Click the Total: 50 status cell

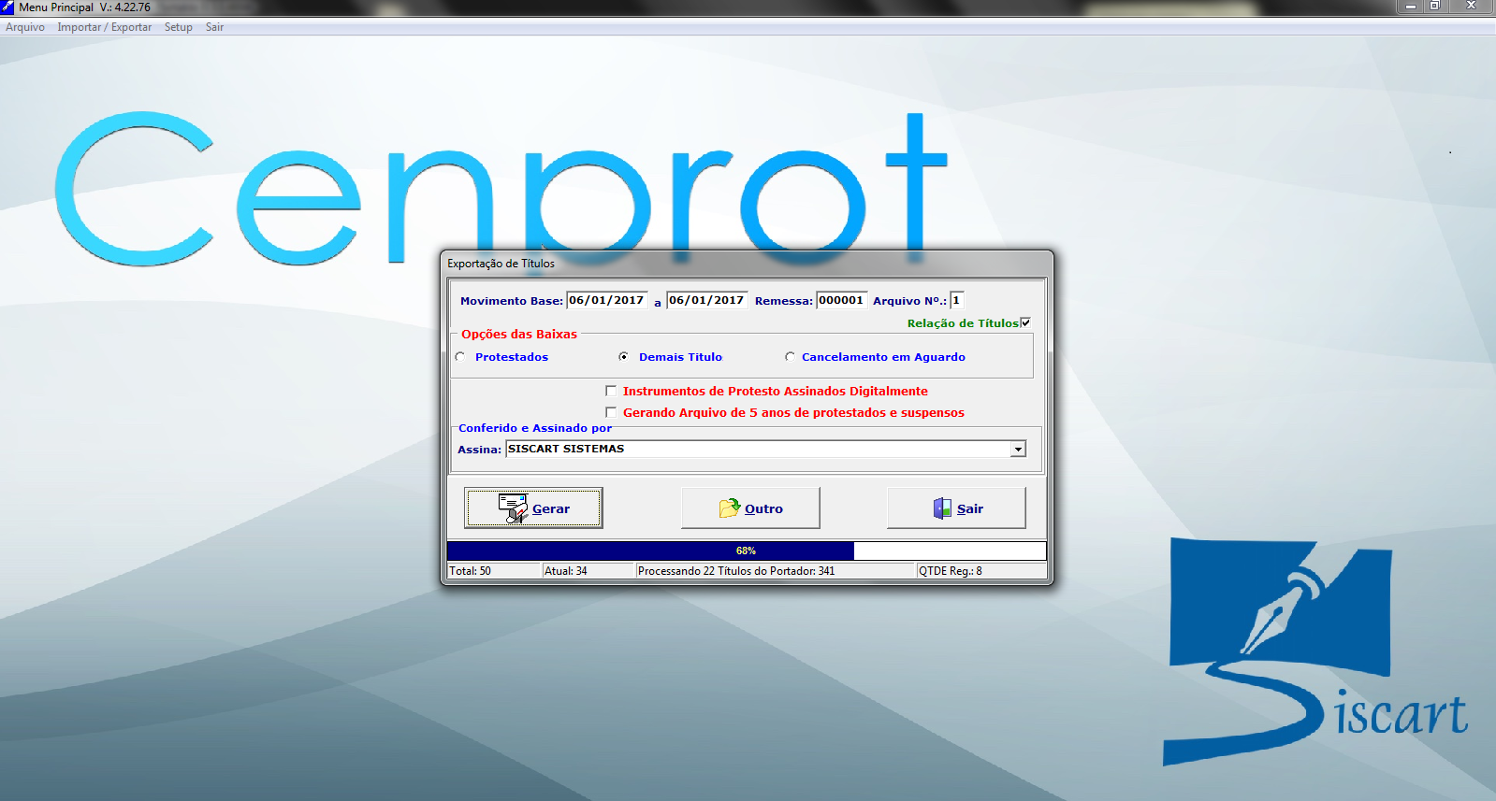click(x=495, y=571)
